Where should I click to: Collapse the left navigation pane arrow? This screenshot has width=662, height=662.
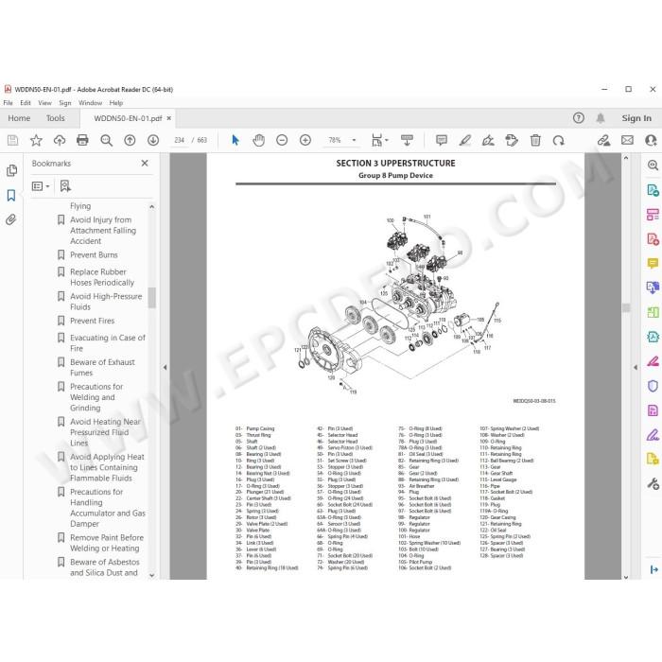tap(165, 367)
